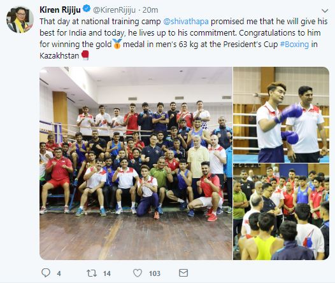Click the reply speech bubble icon
Viewport: 335px width, 283px height.
46,273
